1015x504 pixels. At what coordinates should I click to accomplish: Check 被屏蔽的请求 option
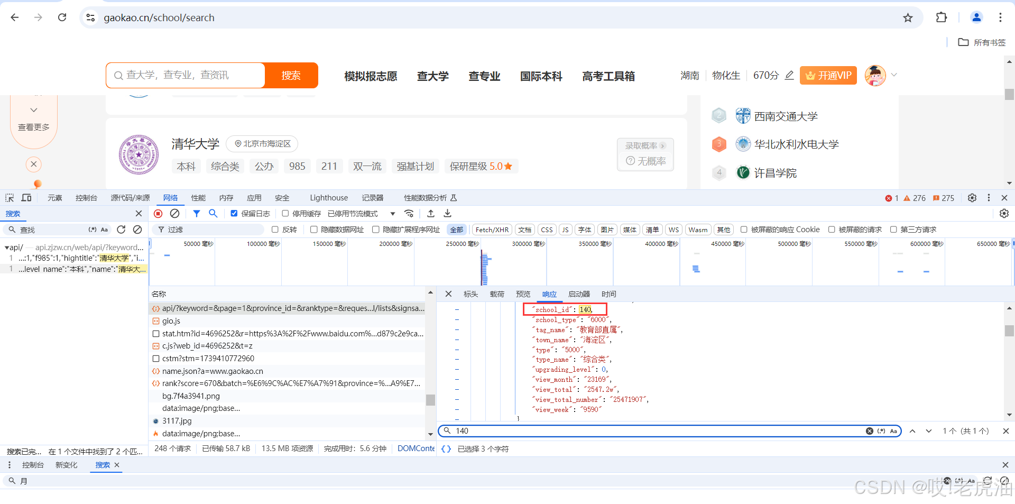pyautogui.click(x=832, y=230)
